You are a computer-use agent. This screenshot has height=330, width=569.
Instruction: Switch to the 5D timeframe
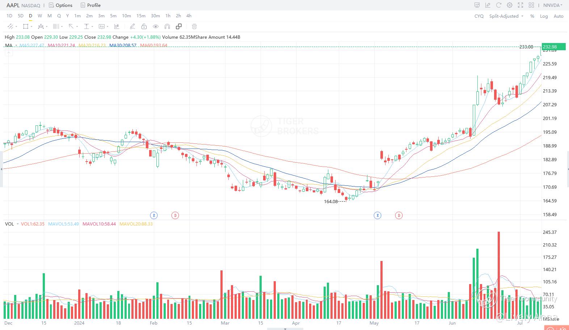coord(21,16)
